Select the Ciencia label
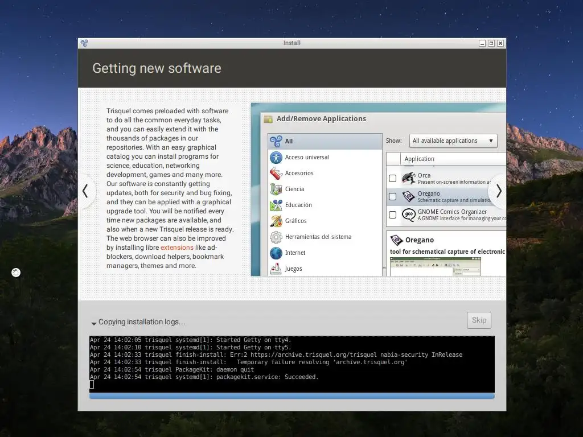The height and width of the screenshot is (437, 583). pyautogui.click(x=294, y=189)
